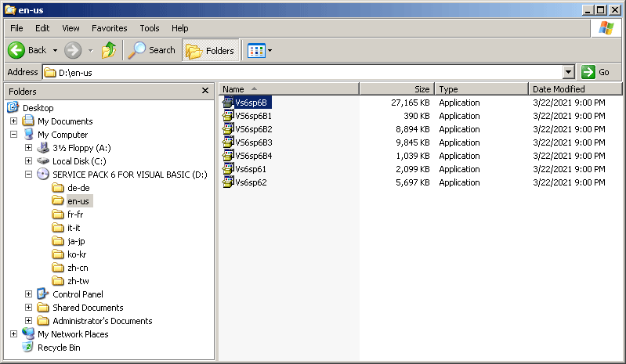Click in the Address field showing D:\en-us

303,72
